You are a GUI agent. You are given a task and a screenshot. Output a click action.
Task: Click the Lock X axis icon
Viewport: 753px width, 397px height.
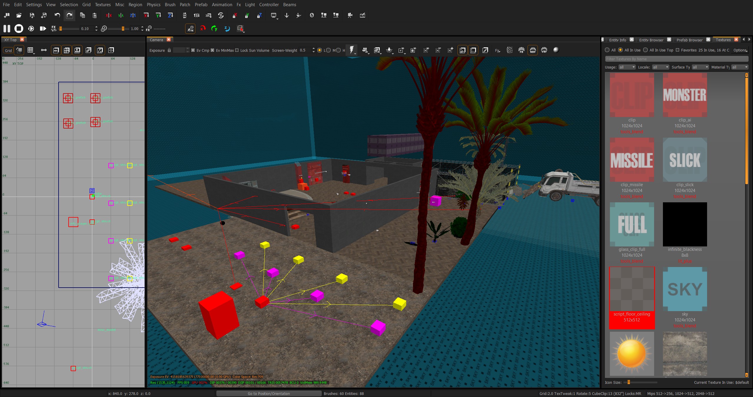[x=235, y=15]
